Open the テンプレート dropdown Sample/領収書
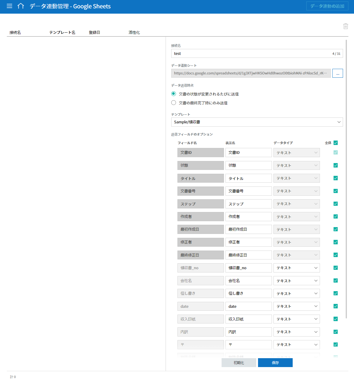Image resolution: width=354 pixels, height=381 pixels. tap(257, 122)
